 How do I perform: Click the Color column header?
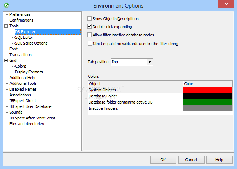pos(208,84)
